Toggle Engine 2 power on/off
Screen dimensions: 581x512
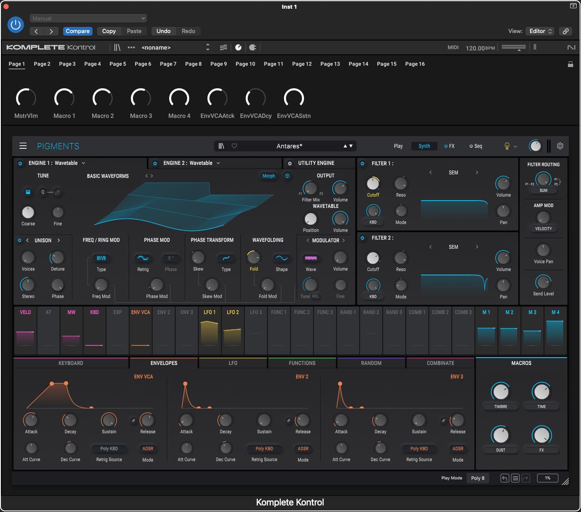(x=155, y=163)
